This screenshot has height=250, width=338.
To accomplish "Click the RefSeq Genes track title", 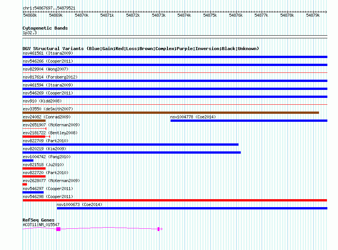I will (38, 220).
